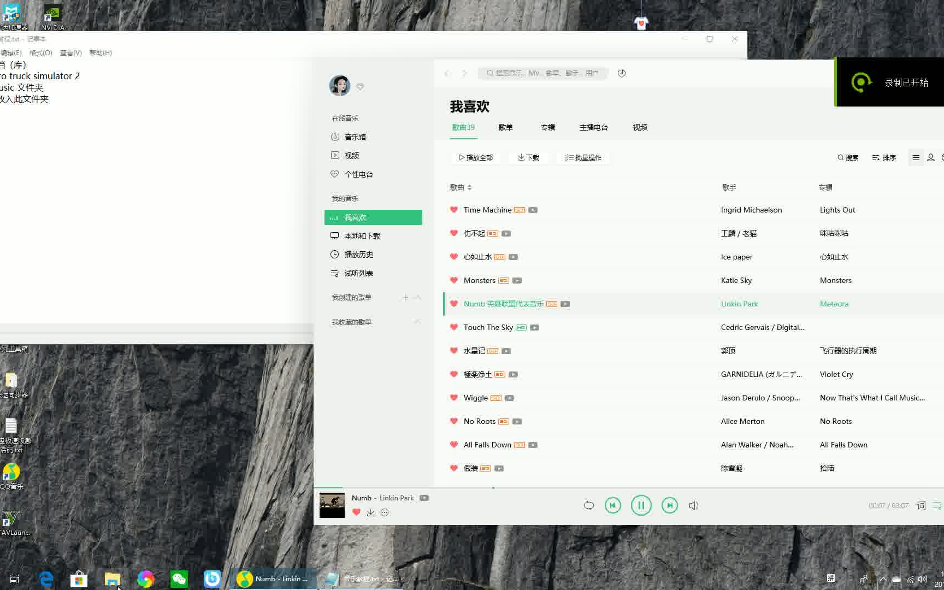Expand the 我收藏的歌单 section
This screenshot has width=944, height=590.
click(x=417, y=322)
